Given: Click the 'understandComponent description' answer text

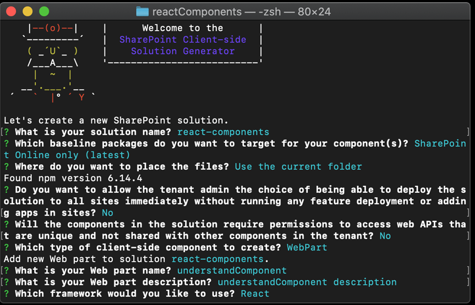Looking at the screenshot, I should coord(307,282).
